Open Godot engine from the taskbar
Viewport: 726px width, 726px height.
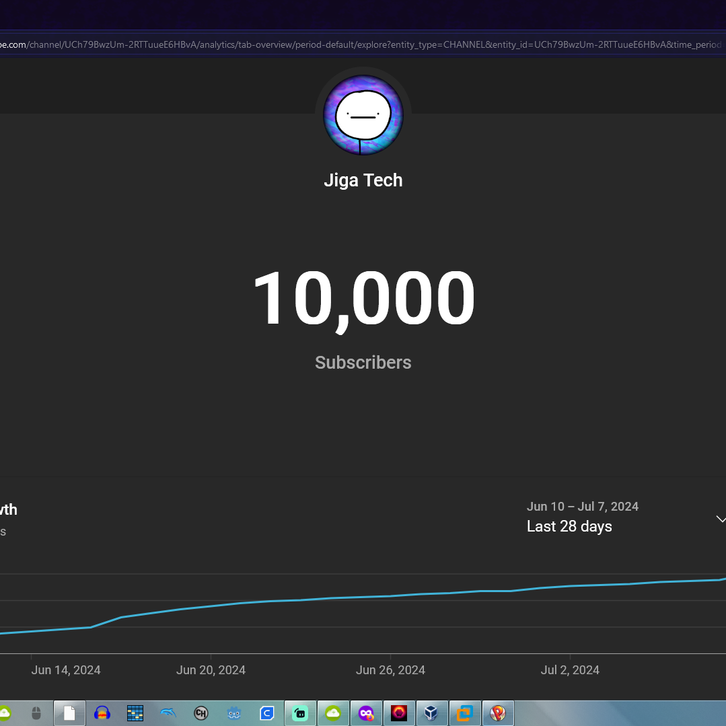[234, 713]
